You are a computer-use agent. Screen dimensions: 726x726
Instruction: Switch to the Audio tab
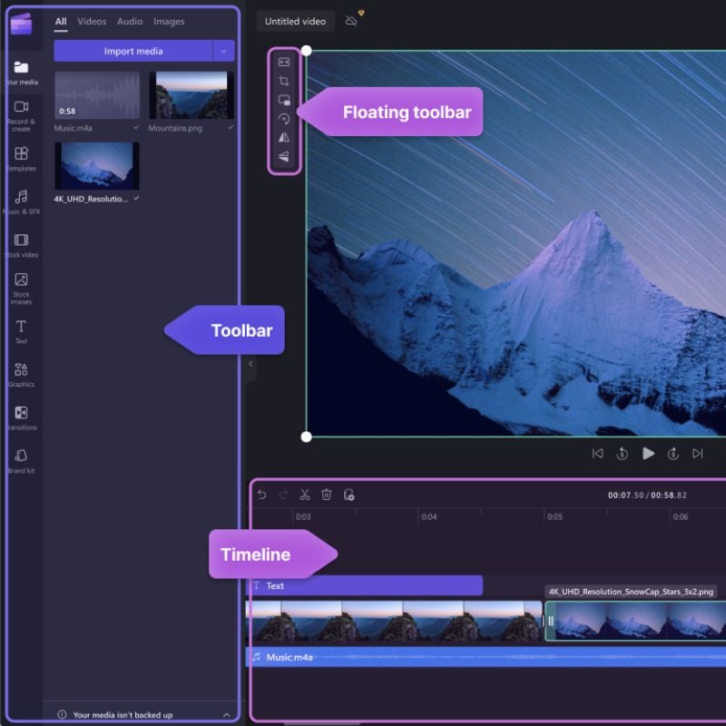(x=129, y=21)
